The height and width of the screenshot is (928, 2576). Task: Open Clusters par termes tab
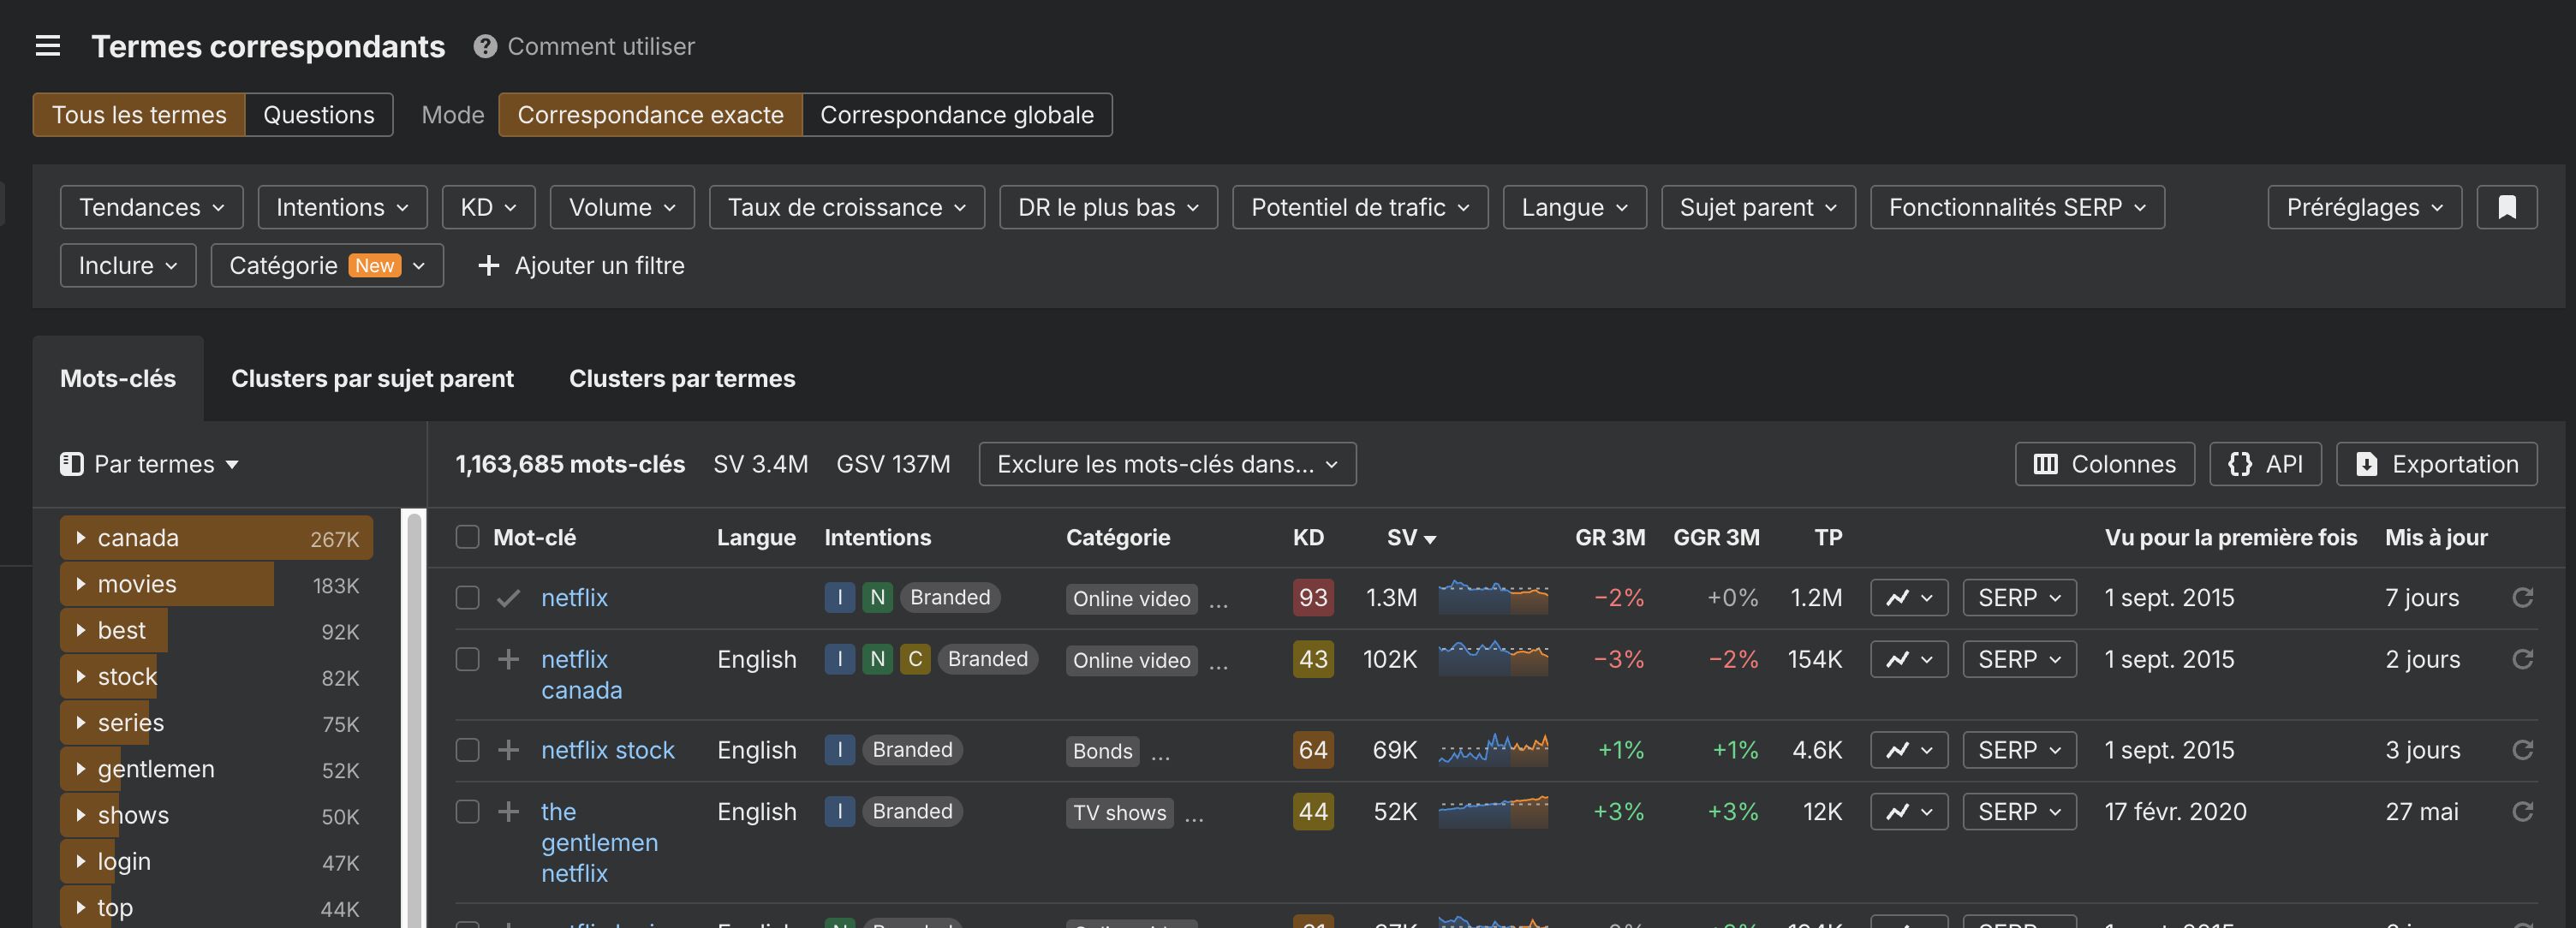(682, 379)
